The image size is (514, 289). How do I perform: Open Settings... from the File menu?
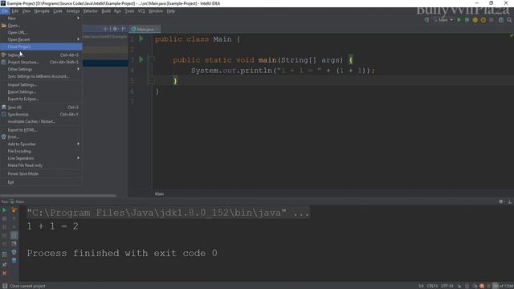click(41, 55)
